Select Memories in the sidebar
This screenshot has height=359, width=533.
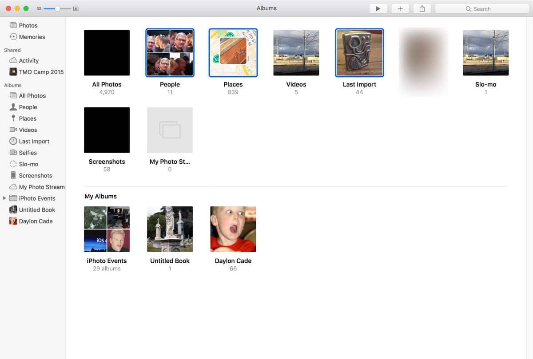[x=32, y=37]
